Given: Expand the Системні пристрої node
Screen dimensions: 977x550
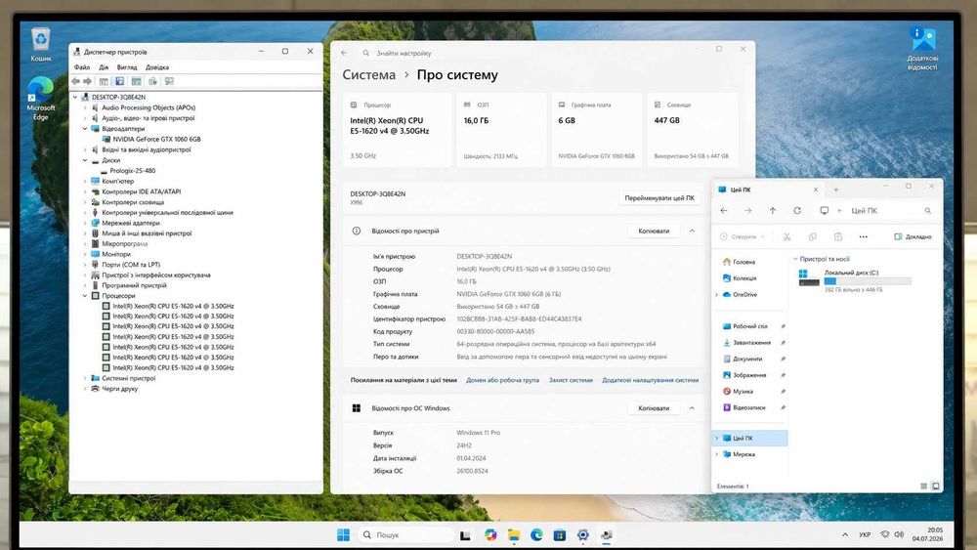Looking at the screenshot, I should point(85,378).
